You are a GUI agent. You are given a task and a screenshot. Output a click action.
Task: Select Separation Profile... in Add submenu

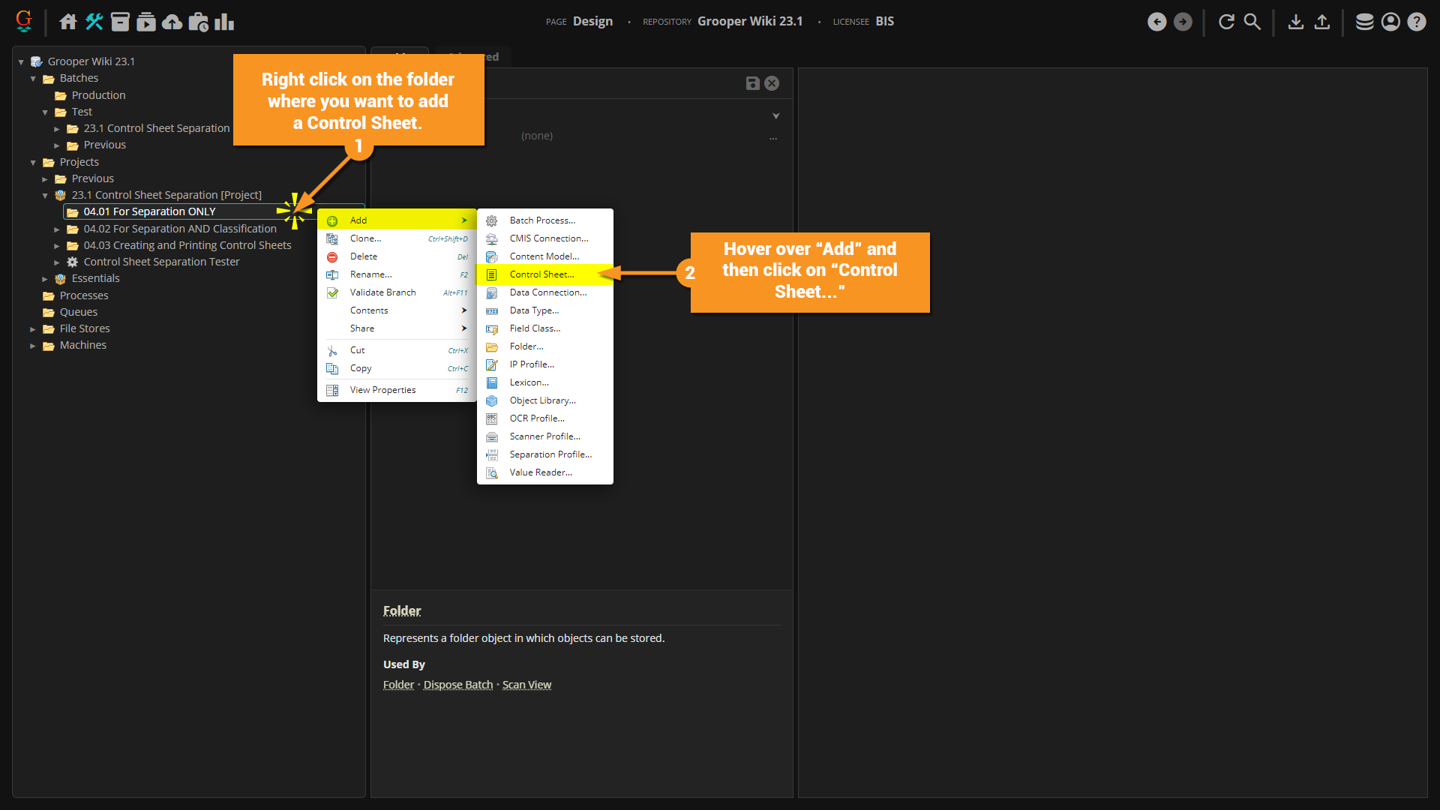point(550,454)
